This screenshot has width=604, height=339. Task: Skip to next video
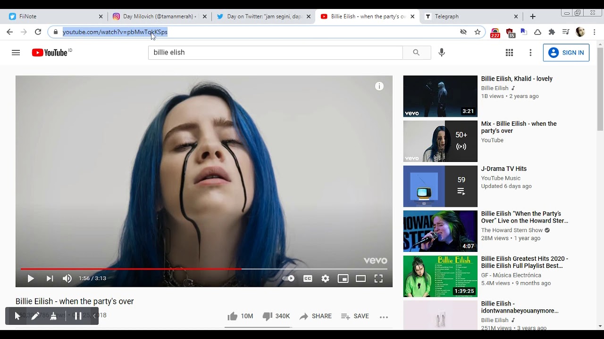tap(50, 278)
